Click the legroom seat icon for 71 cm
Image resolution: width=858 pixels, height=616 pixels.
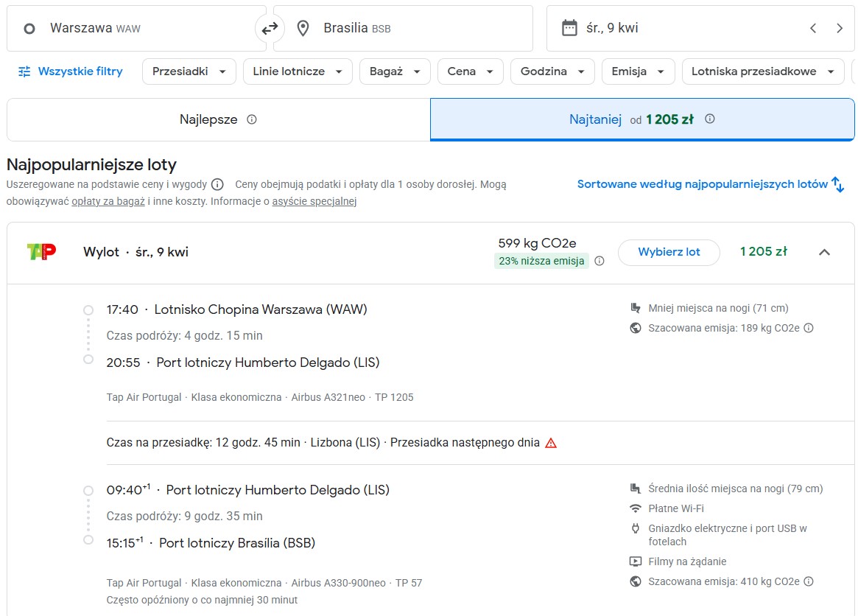636,308
